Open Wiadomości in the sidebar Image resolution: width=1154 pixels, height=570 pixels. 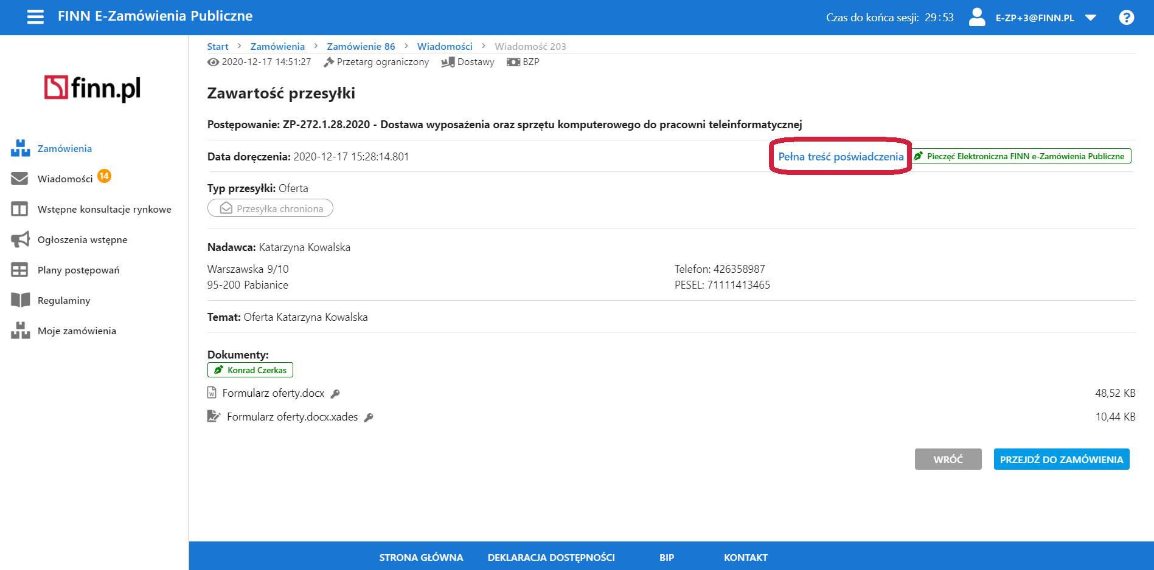tap(65, 179)
